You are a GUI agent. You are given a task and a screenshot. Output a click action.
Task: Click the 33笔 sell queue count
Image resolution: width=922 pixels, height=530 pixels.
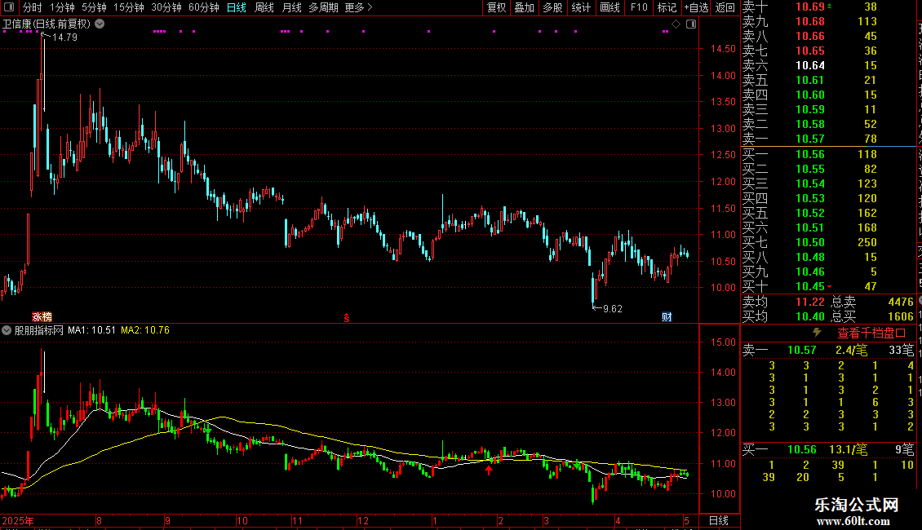(x=901, y=350)
